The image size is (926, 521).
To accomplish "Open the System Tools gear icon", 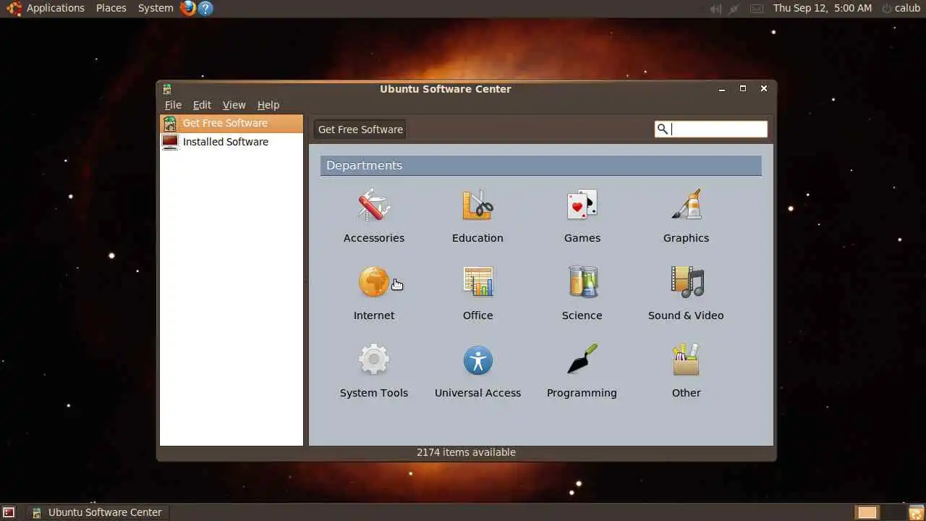I will pos(374,359).
